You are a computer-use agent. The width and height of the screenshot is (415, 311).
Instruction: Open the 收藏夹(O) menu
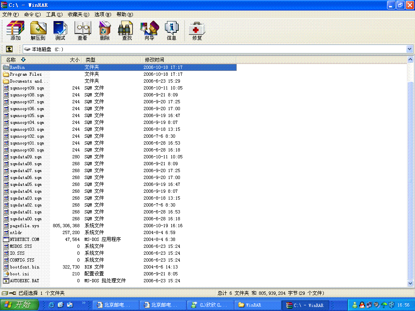tap(79, 15)
